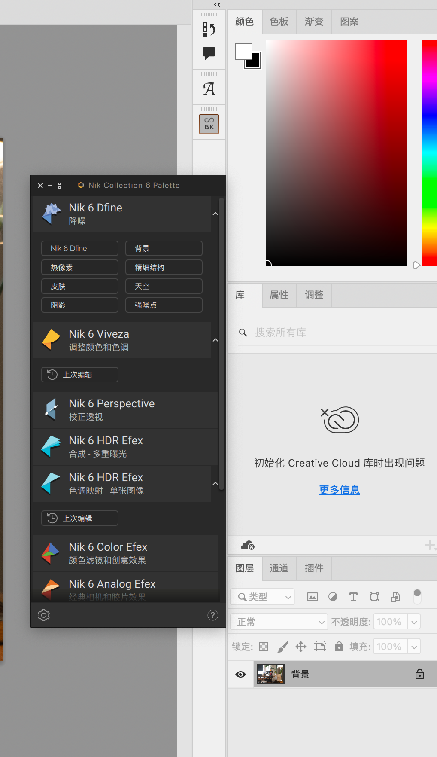
Task: Open the blend mode 正常 dropdown
Action: point(279,622)
